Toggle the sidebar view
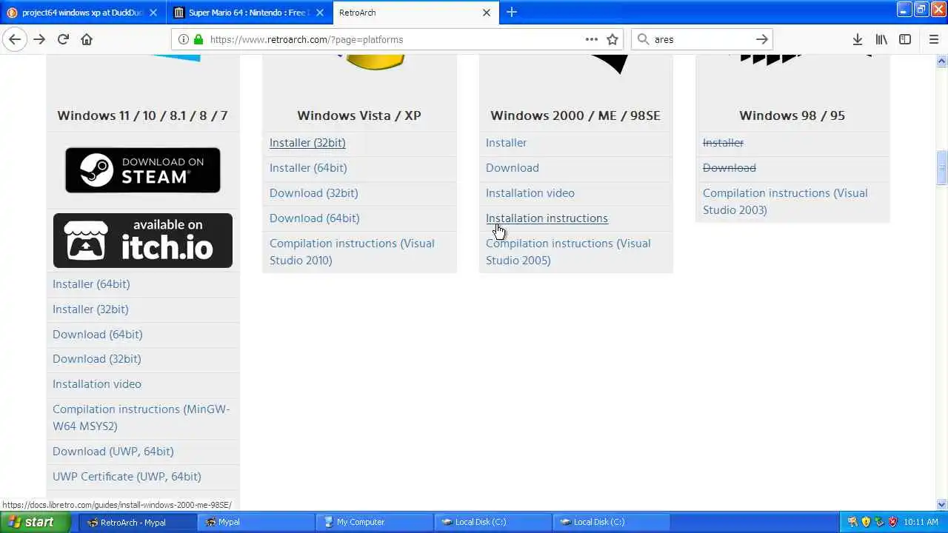Viewport: 948px width, 533px height. tap(905, 39)
